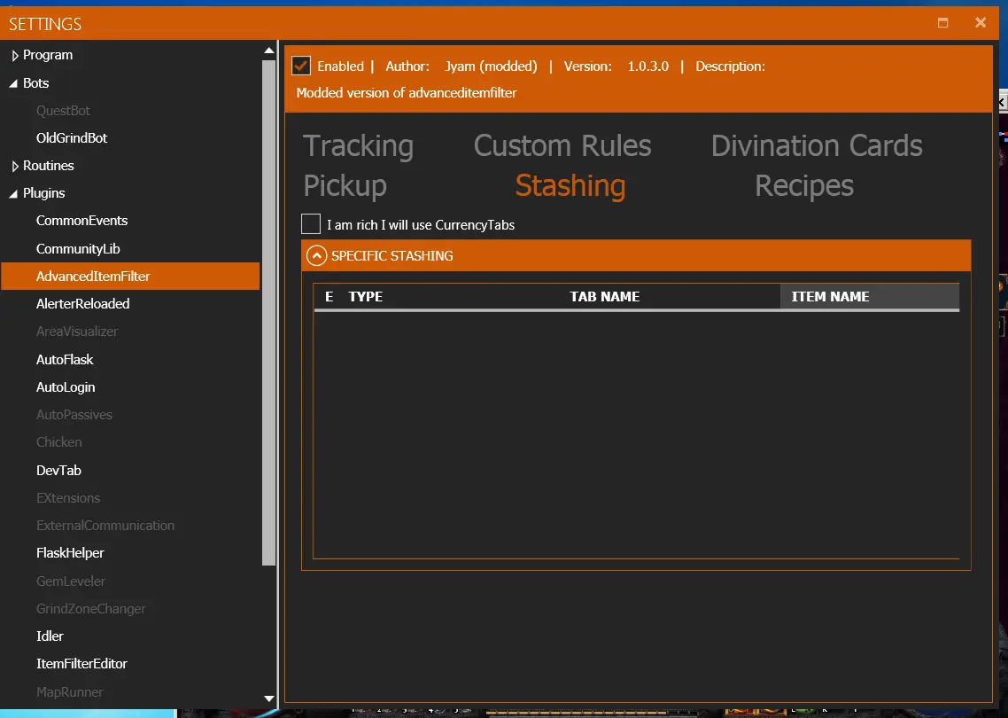Select the Pickup tab
Viewport: 1008px width, 718px height.
pos(345,186)
